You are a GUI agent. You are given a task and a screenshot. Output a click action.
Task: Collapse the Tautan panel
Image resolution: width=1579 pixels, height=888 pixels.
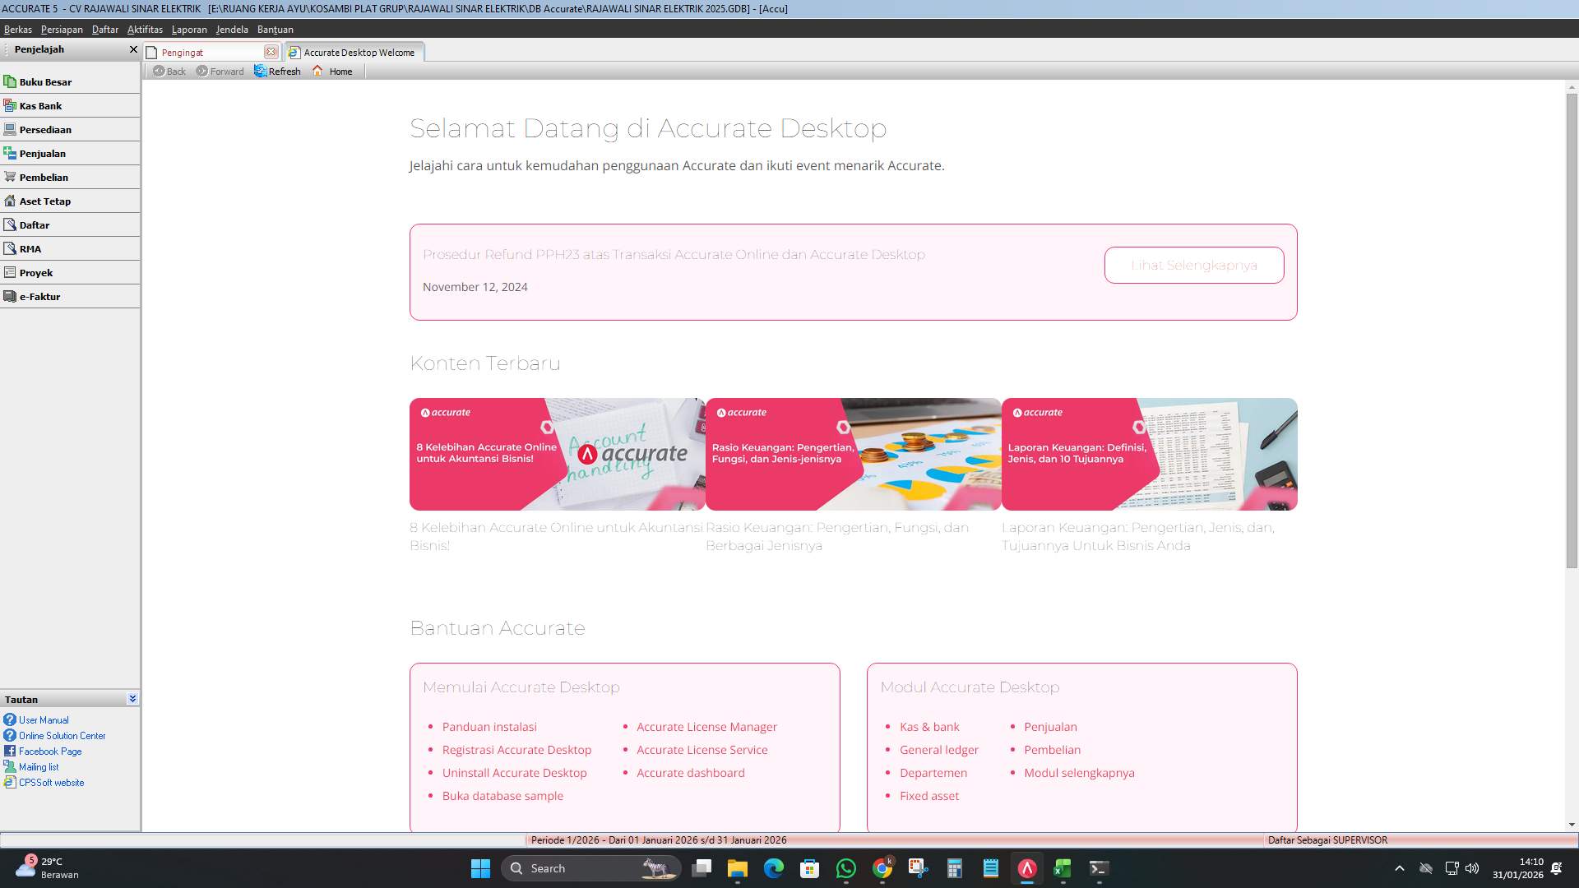[132, 698]
